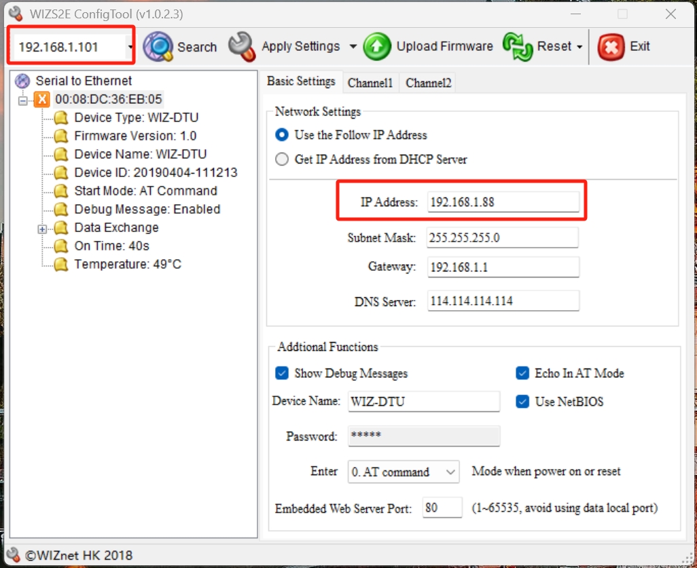Click the orange X device icon
Screen dimensions: 697x568
43,100
